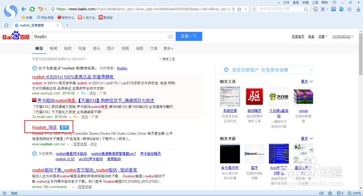Click the camera image-search icon
Image resolution: width=363 pixels, height=196 pixels.
tap(170, 37)
